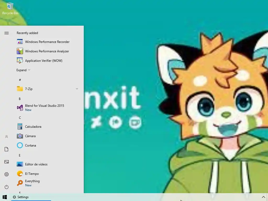Click the 'El Tiempo' label
This screenshot has height=201, width=268.
tap(32, 174)
